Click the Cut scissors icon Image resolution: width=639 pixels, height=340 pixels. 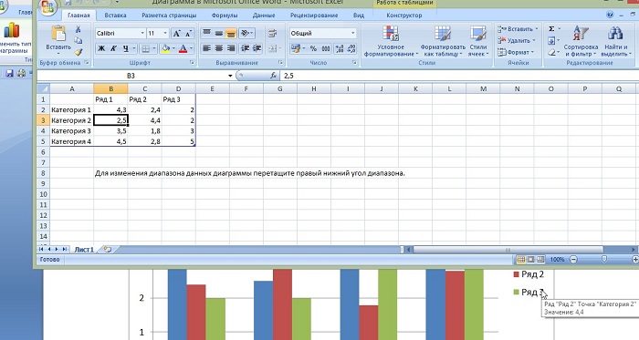coord(78,29)
